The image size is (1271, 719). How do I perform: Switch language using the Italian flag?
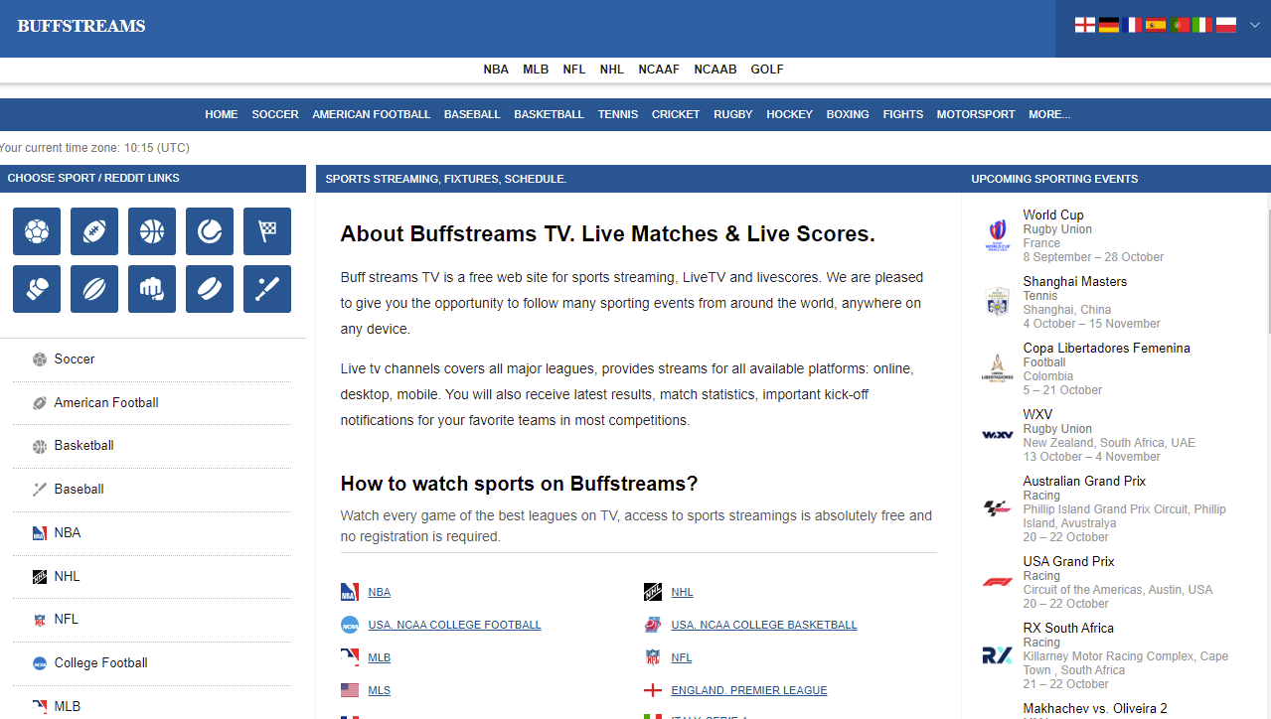(1202, 25)
